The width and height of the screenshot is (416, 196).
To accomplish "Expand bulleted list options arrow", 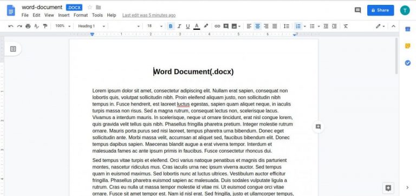I will pyautogui.click(x=318, y=26).
